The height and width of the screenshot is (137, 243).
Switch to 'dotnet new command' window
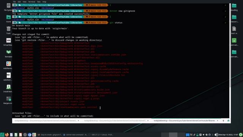coord(75,135)
